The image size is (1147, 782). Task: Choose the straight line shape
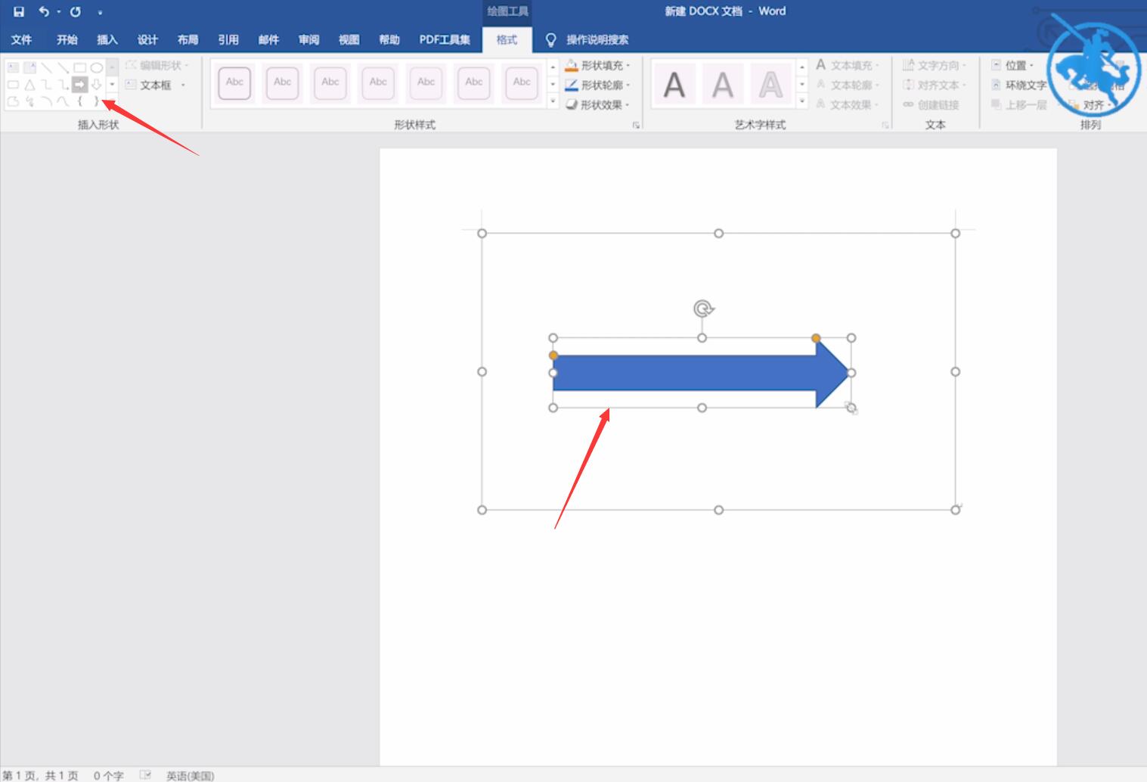tap(46, 67)
